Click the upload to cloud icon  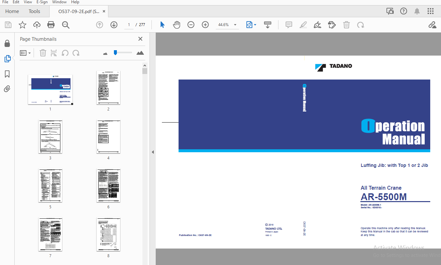pyautogui.click(x=37, y=25)
